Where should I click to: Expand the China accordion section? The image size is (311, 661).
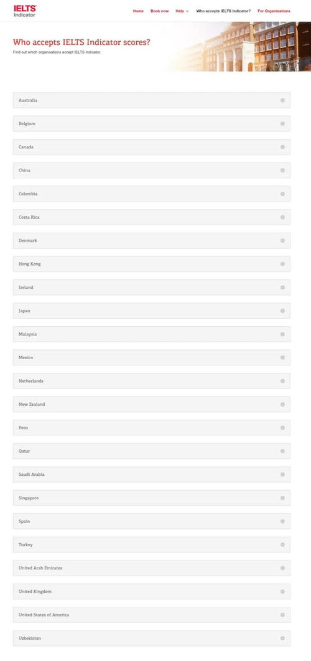coord(152,170)
